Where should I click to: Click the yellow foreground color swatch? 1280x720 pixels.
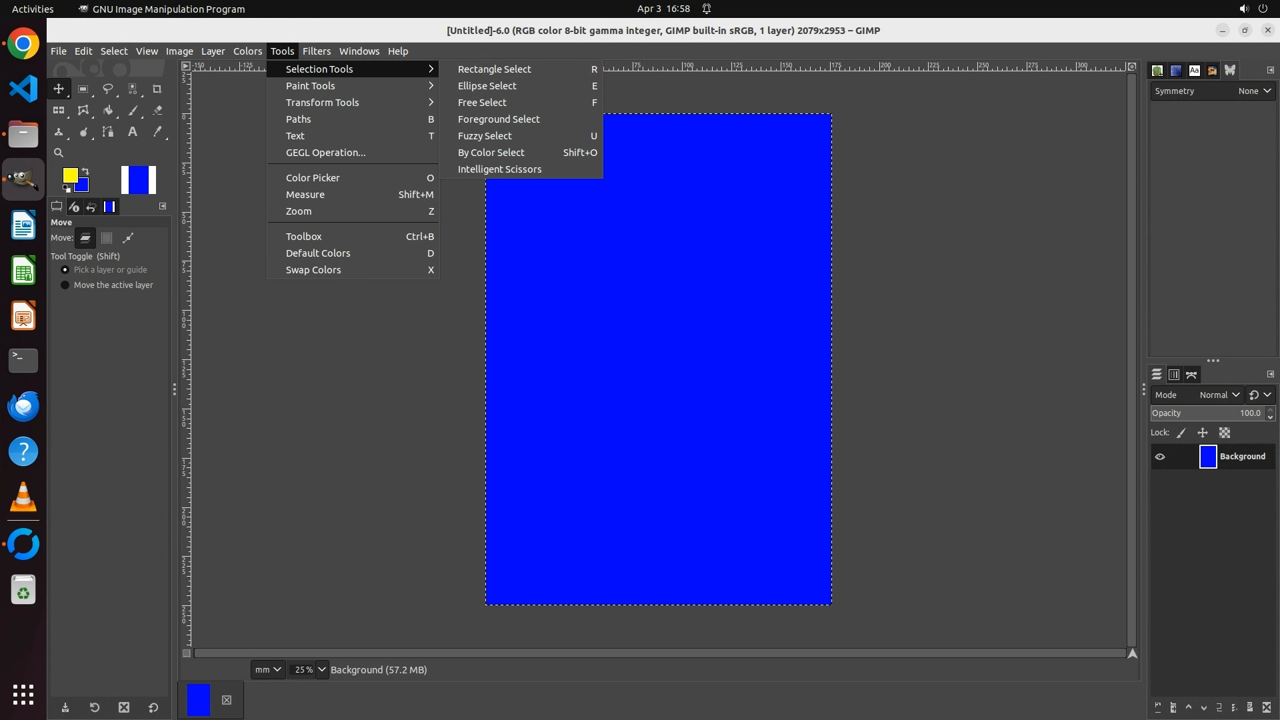point(69,175)
